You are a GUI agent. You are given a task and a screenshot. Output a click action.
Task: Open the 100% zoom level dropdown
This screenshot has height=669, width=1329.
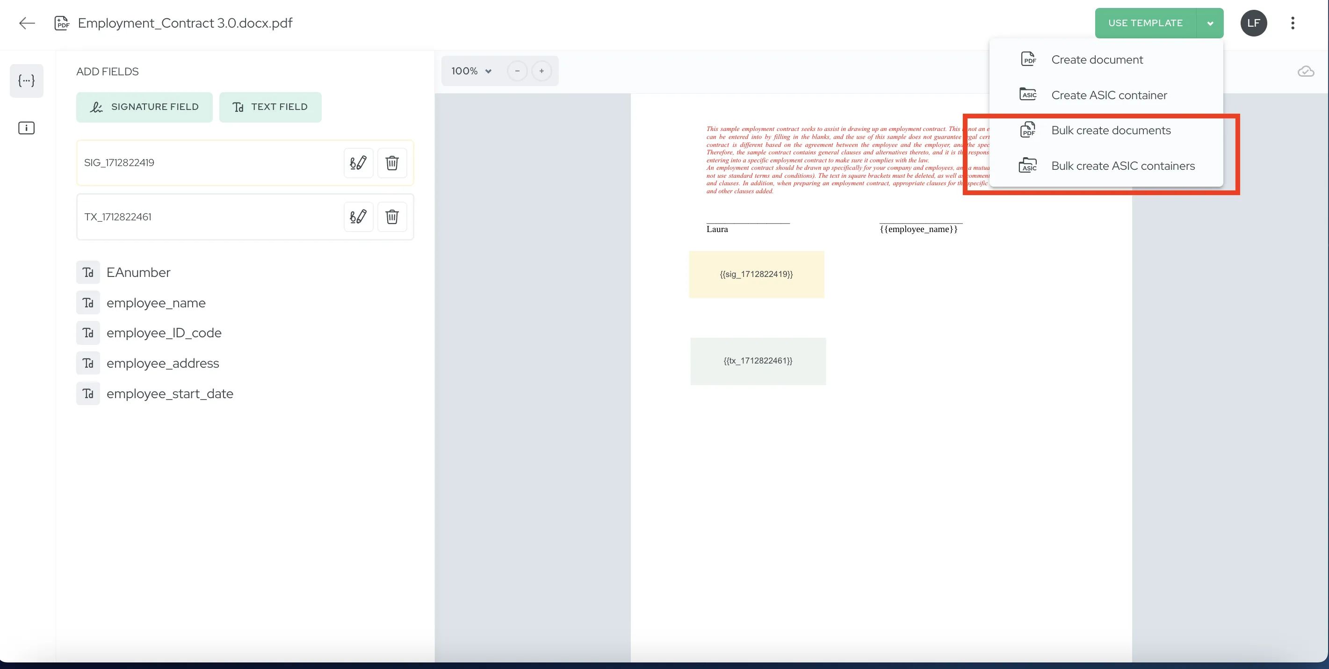pos(471,71)
